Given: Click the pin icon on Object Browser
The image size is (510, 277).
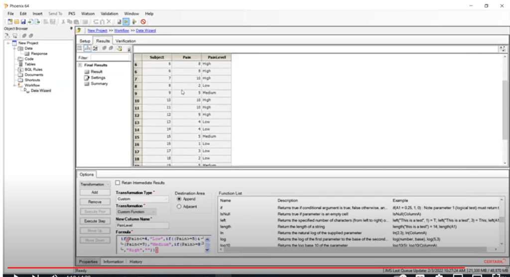Looking at the screenshot, I should point(71,28).
